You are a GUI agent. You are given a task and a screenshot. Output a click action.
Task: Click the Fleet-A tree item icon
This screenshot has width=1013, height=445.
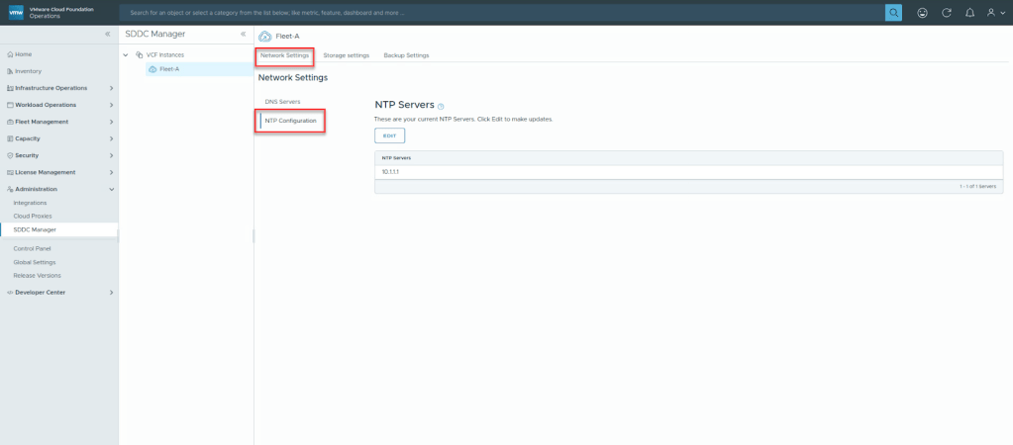pos(152,69)
